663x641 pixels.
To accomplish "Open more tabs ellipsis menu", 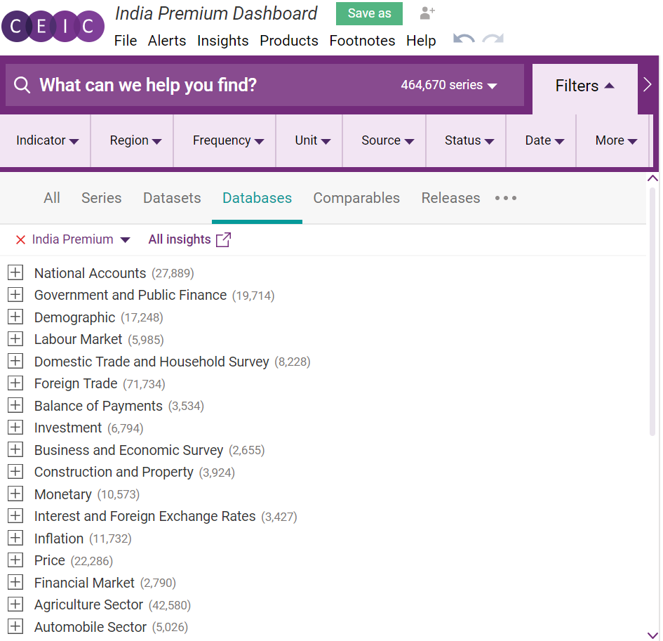I will (x=506, y=198).
